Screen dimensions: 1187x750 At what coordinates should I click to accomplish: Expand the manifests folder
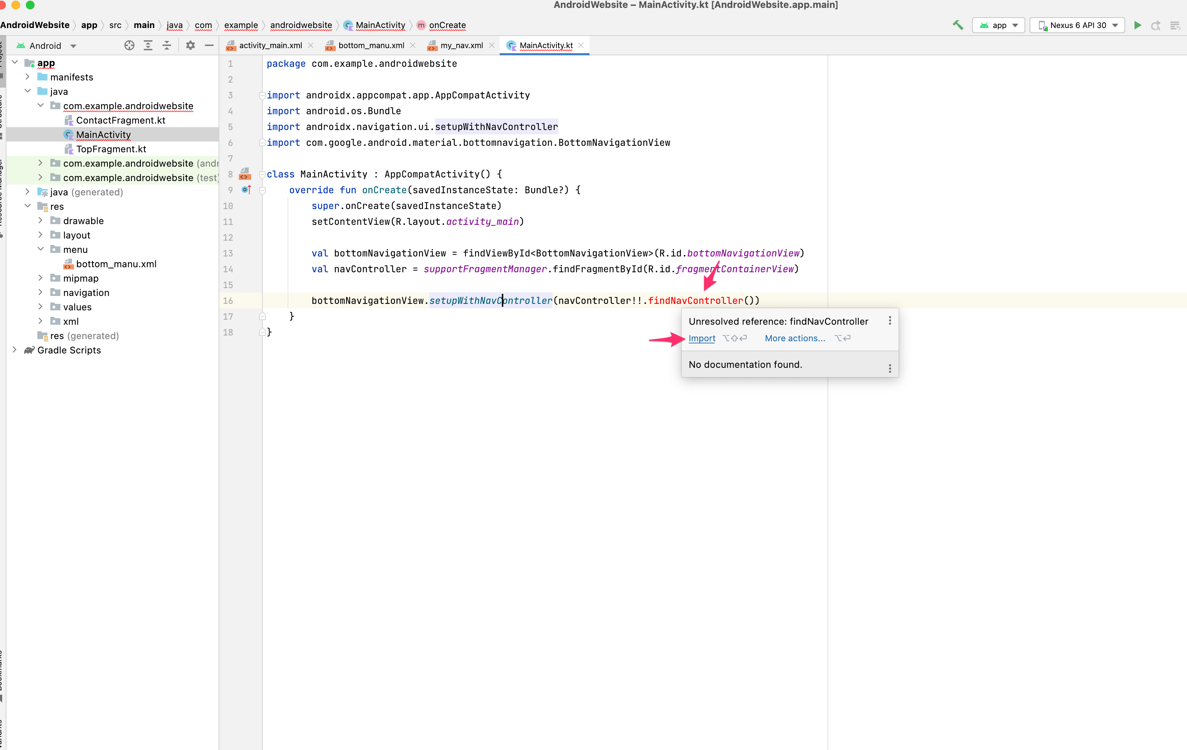click(28, 77)
